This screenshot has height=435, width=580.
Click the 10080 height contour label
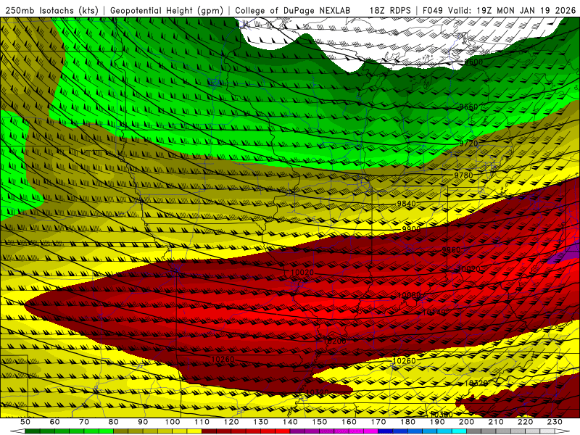coord(409,296)
